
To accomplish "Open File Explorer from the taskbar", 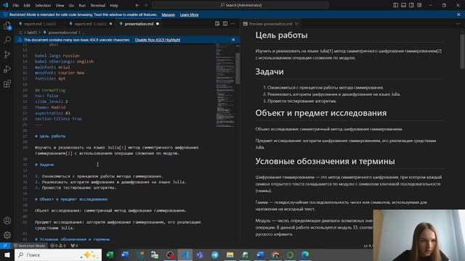I will [230, 254].
